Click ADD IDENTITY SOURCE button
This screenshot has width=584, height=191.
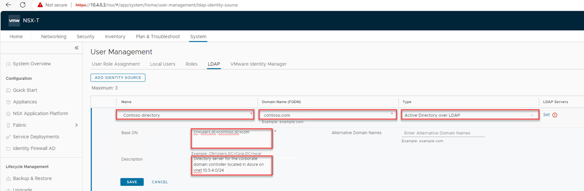tap(118, 78)
